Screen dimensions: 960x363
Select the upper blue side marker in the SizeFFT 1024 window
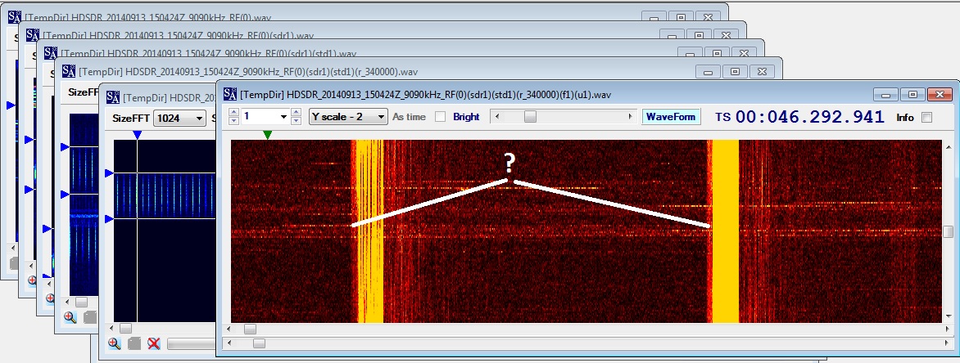[109, 173]
